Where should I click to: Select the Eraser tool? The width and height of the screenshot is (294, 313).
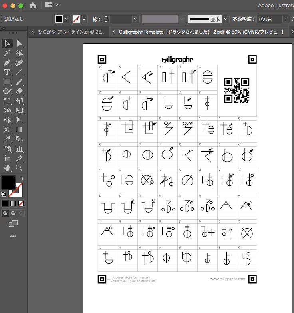(19, 91)
